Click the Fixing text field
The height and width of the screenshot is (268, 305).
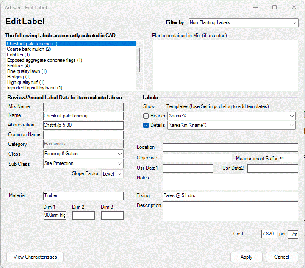pos(230,195)
